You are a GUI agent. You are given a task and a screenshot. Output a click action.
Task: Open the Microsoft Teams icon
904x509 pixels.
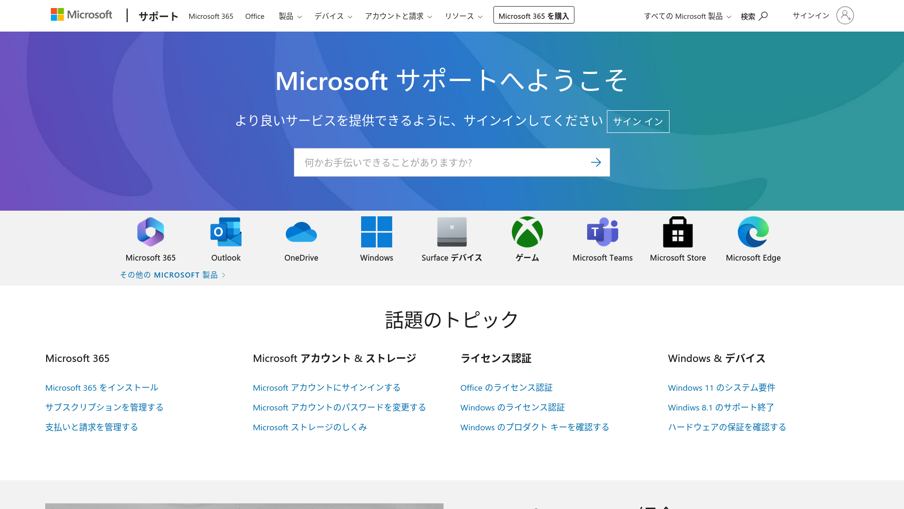[603, 232]
